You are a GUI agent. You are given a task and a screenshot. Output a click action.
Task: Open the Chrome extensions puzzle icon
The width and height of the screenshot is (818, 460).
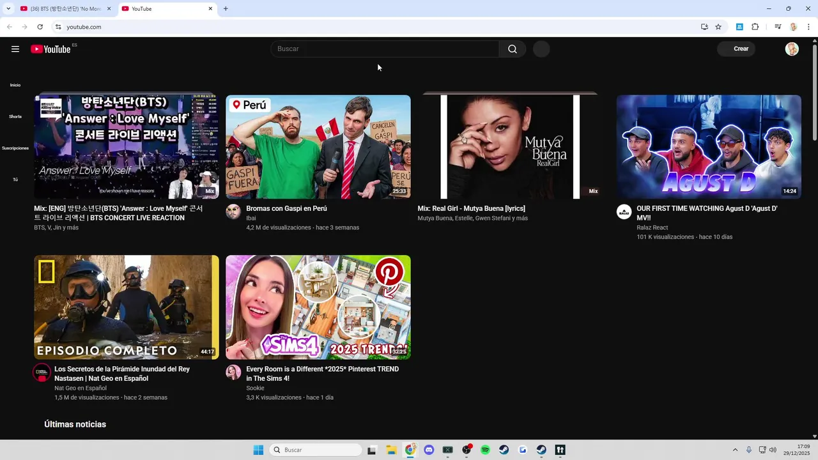[x=755, y=27]
